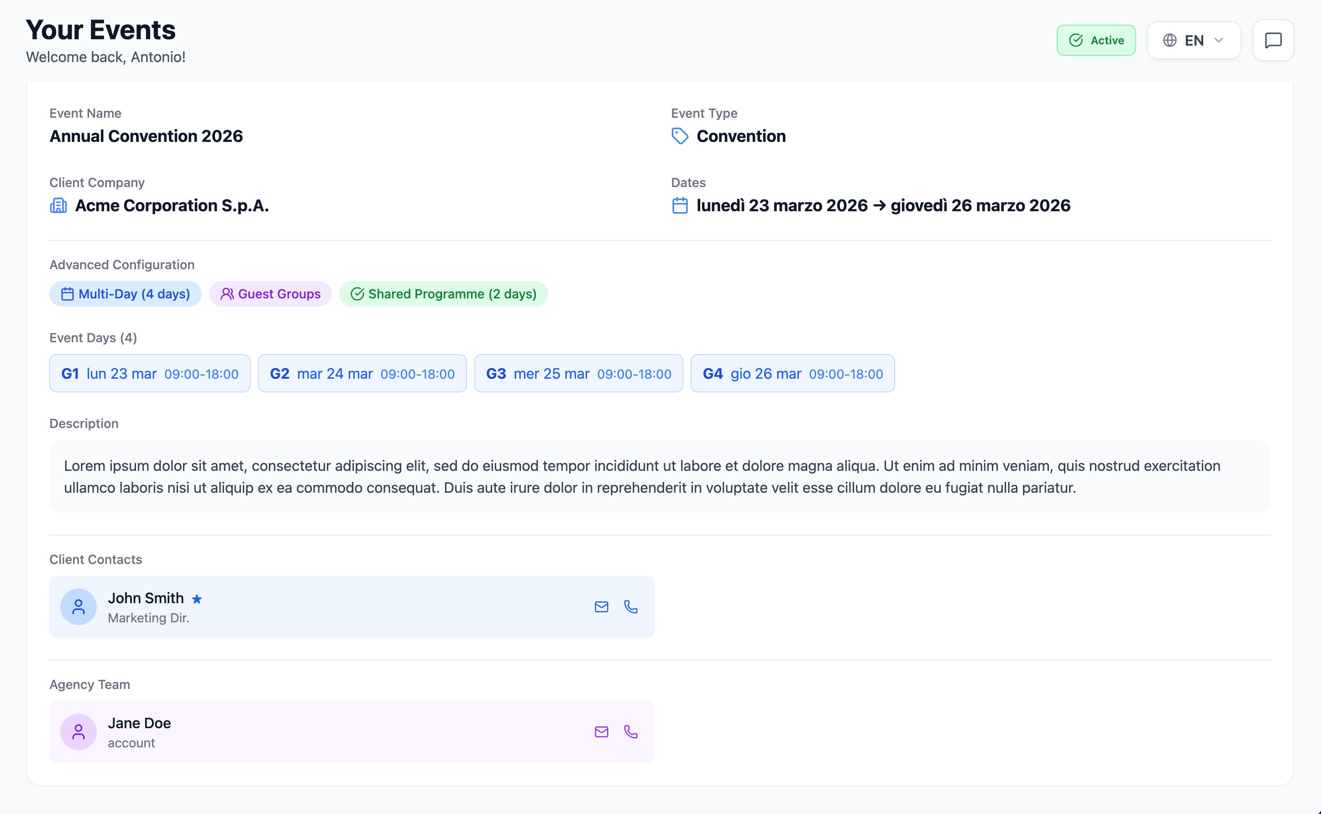1321x814 pixels.
Task: Click the John Smith contact card
Action: click(351, 607)
